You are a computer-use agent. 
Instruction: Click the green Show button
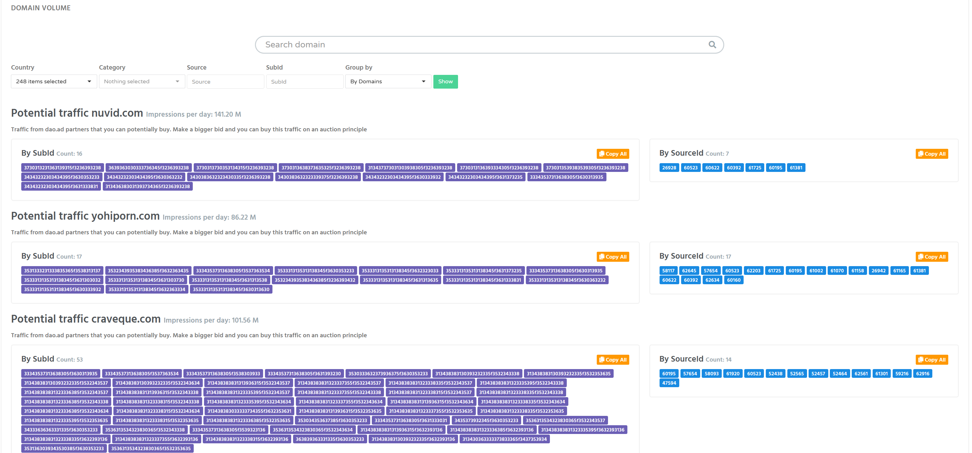click(x=445, y=81)
